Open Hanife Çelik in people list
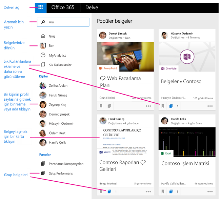 click(x=57, y=143)
